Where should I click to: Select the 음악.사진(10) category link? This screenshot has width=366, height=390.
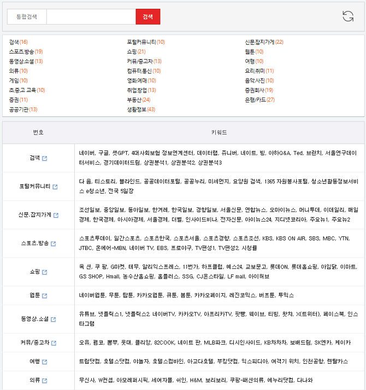pyautogui.click(x=259, y=80)
